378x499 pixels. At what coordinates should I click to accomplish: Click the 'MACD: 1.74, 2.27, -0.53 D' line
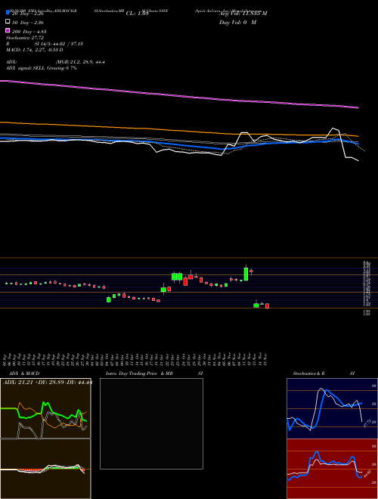[34, 50]
